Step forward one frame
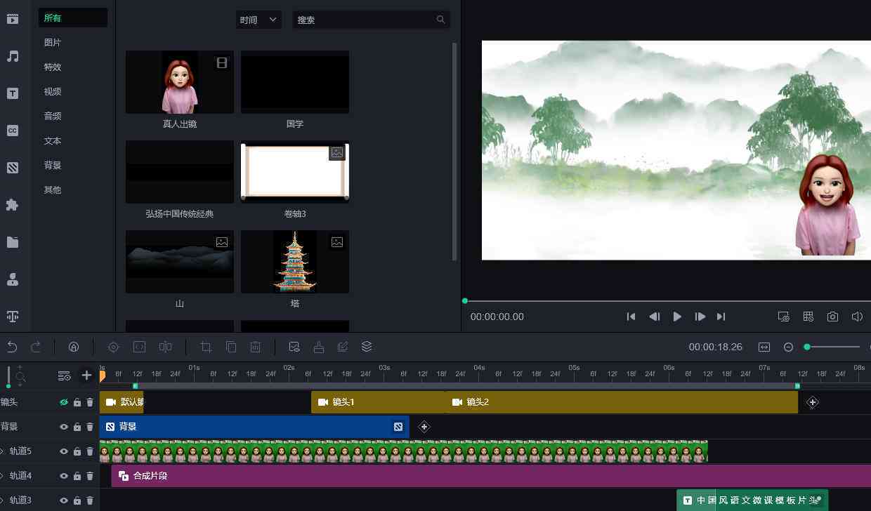Image resolution: width=871 pixels, height=511 pixels. point(700,317)
